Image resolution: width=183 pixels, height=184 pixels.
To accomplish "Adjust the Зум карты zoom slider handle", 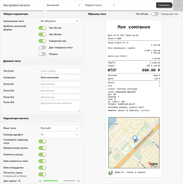I will (61, 181).
